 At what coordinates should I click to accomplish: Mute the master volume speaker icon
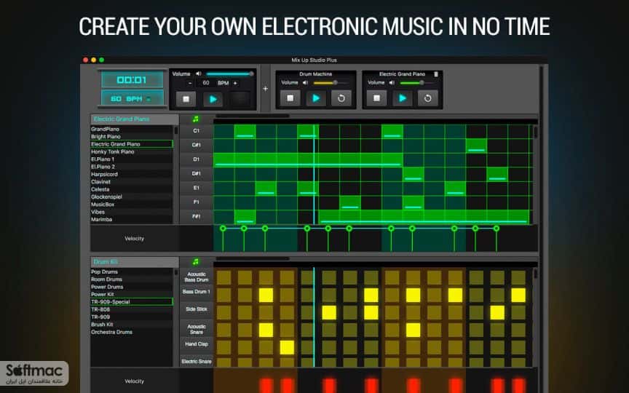pos(198,74)
